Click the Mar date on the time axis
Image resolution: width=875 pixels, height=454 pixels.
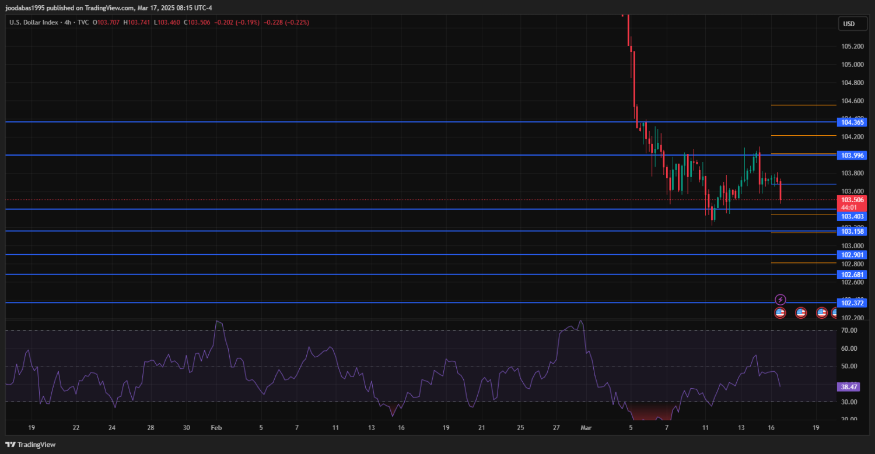click(586, 427)
